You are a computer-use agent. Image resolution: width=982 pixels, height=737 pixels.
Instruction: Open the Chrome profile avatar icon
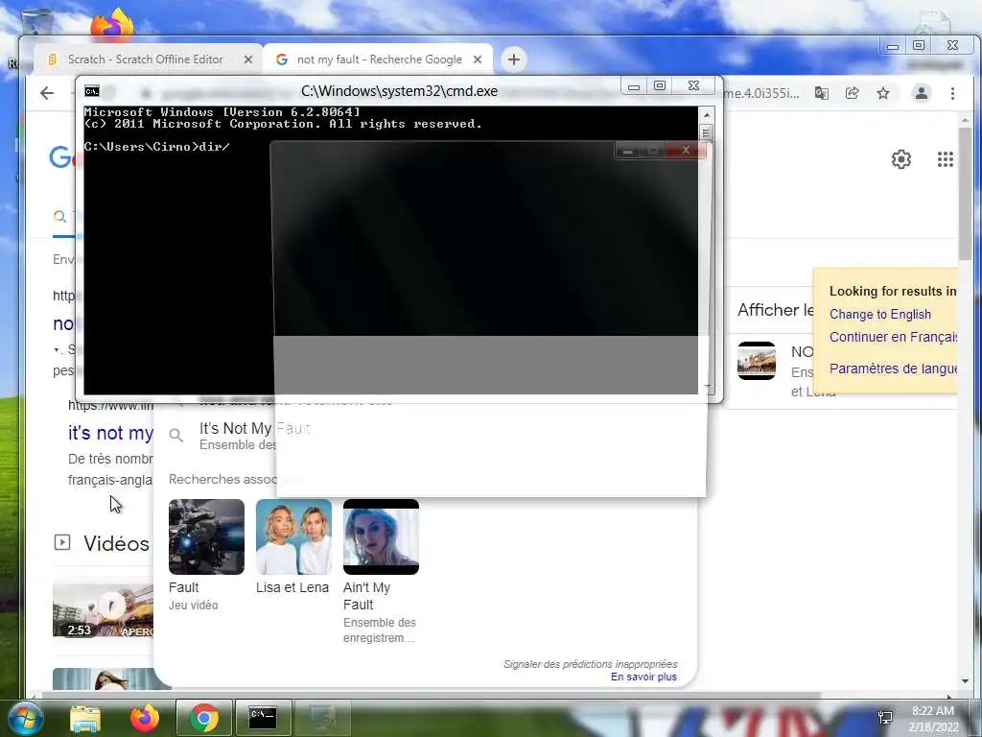pyautogui.click(x=922, y=93)
